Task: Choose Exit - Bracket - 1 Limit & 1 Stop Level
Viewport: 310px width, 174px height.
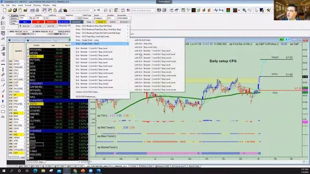Action: click(x=100, y=48)
